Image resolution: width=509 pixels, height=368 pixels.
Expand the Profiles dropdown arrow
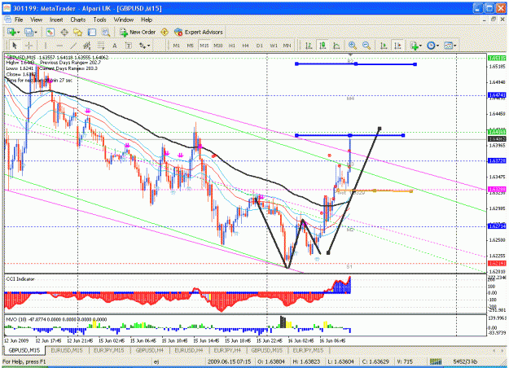pos(36,33)
